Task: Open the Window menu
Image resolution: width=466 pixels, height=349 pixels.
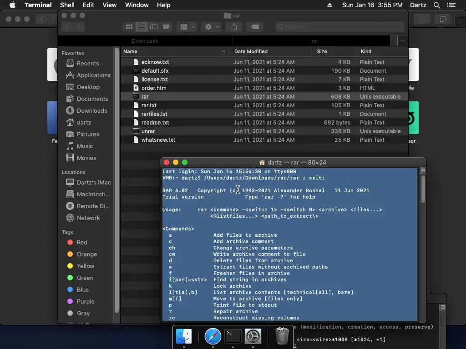Action: coord(137,5)
